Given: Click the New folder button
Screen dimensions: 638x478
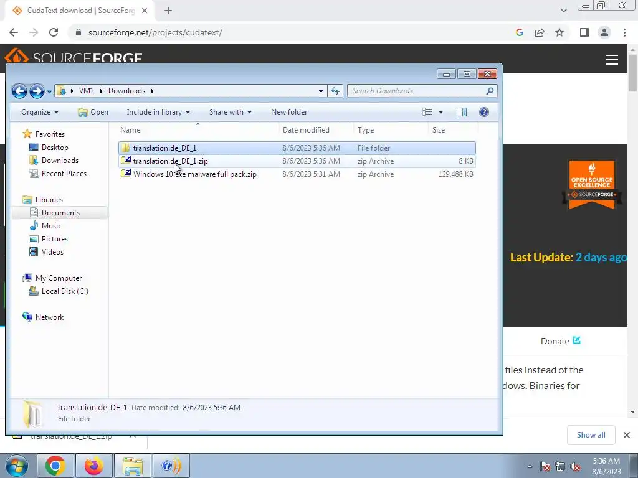Looking at the screenshot, I should [x=289, y=112].
